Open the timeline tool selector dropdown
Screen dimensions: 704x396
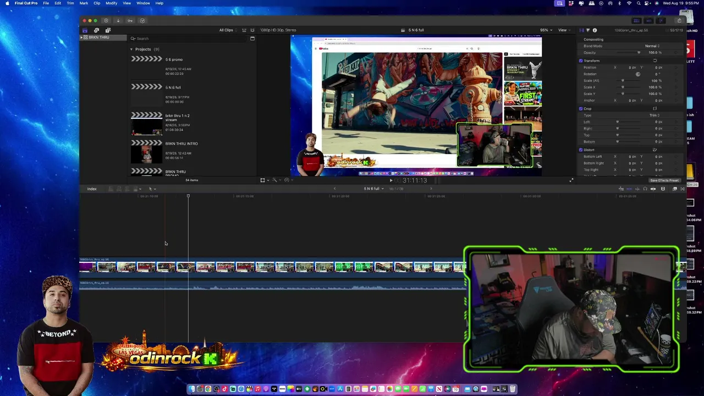coord(151,189)
